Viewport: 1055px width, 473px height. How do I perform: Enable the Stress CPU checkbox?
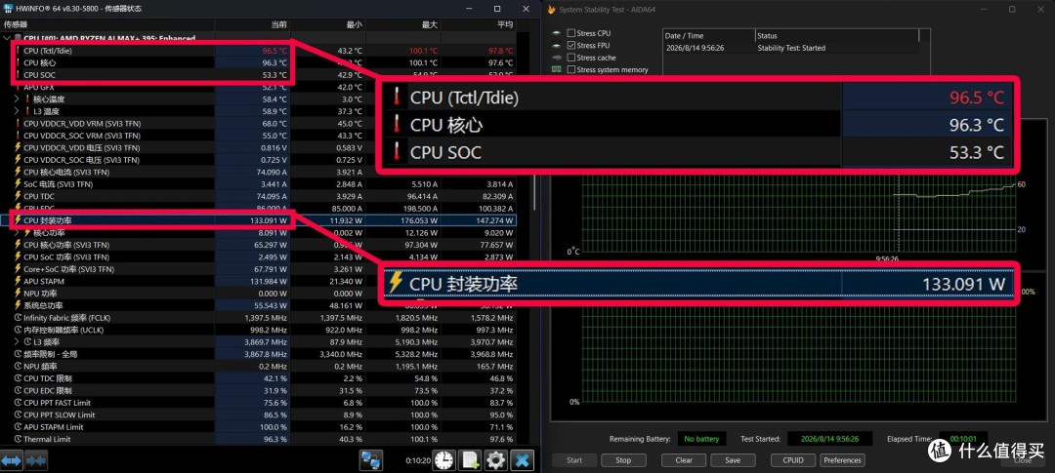[571, 33]
